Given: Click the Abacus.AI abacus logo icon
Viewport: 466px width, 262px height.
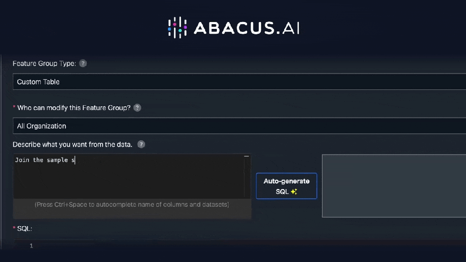Looking at the screenshot, I should point(177,28).
